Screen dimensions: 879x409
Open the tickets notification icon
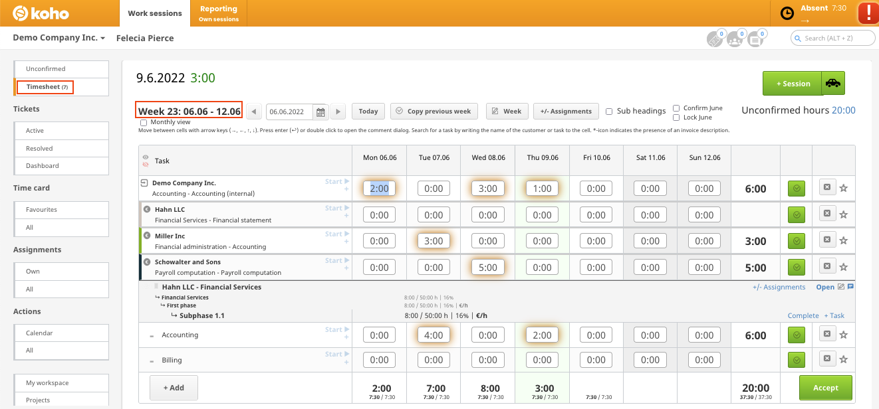coord(715,39)
